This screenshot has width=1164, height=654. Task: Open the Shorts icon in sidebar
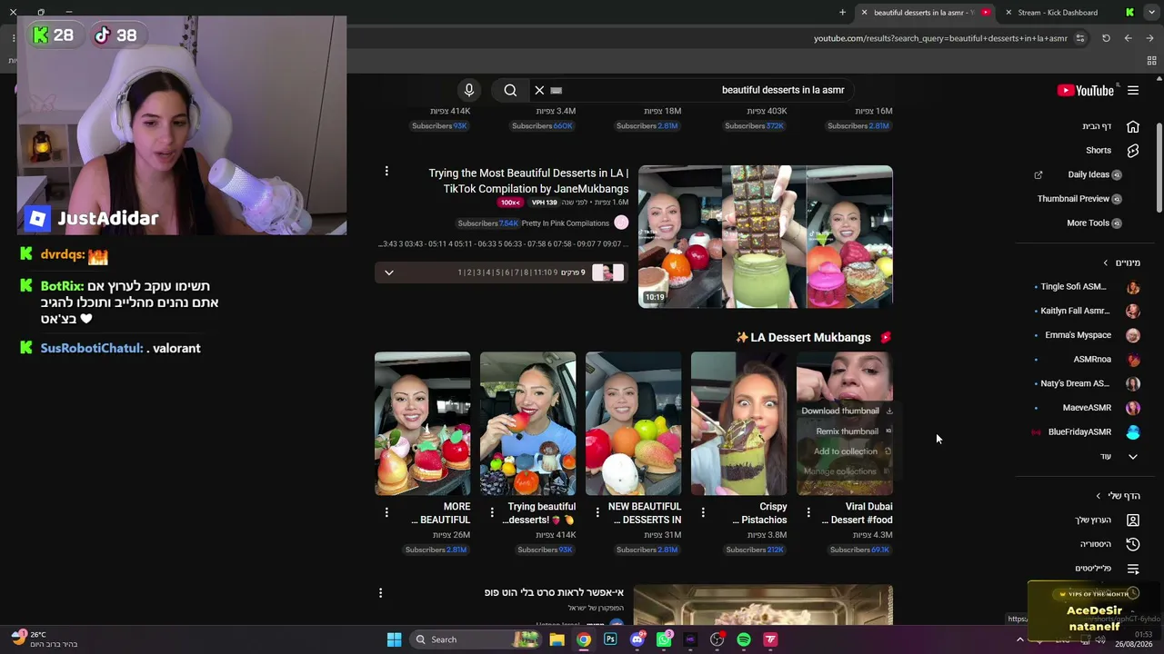[1133, 151]
